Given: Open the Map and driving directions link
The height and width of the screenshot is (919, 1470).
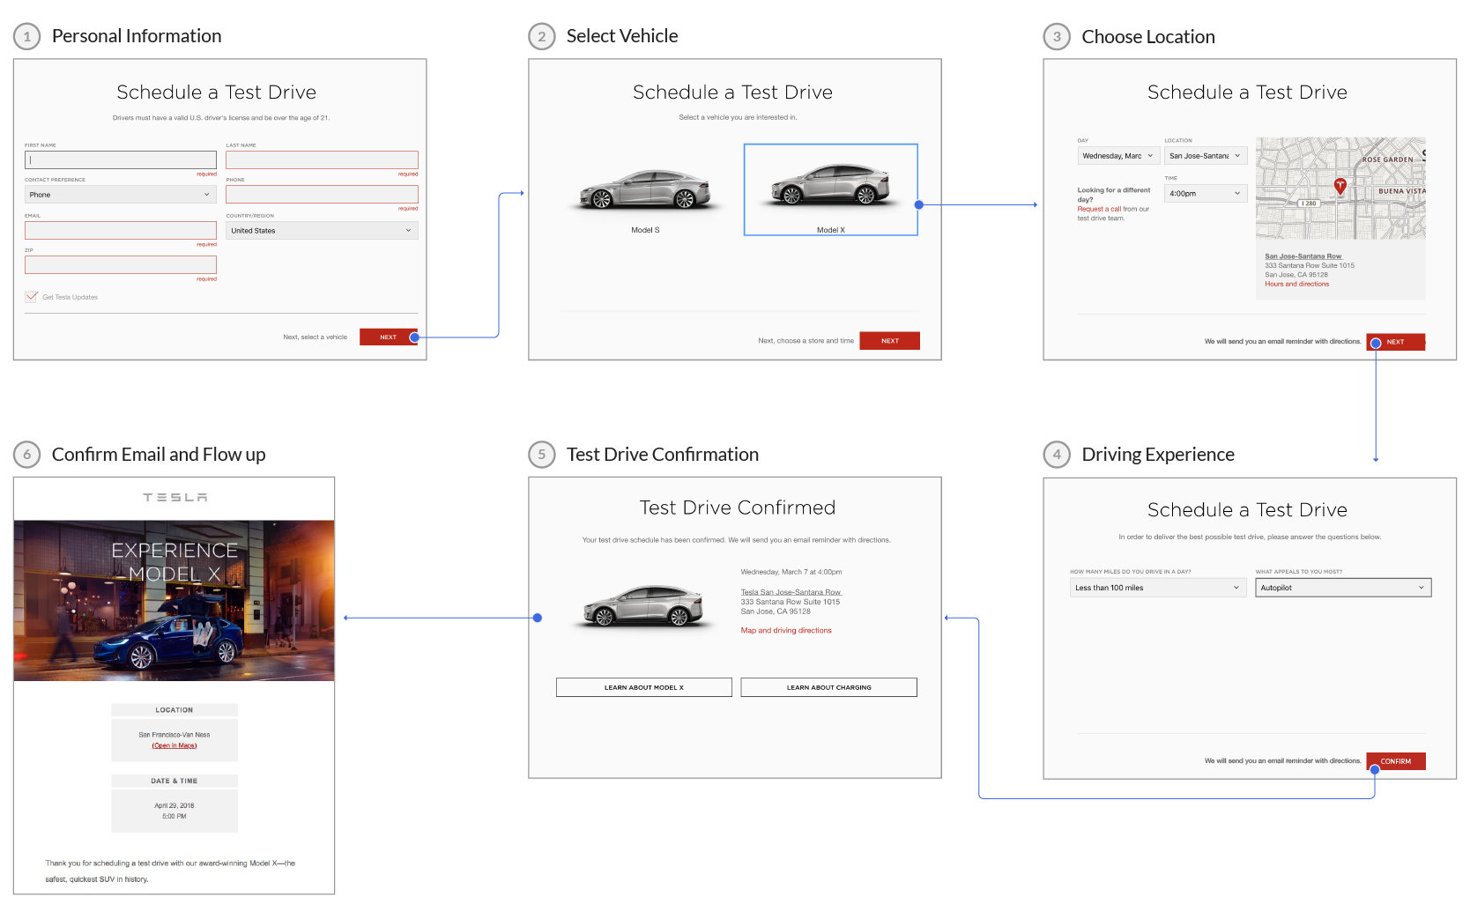Looking at the screenshot, I should coord(786,631).
